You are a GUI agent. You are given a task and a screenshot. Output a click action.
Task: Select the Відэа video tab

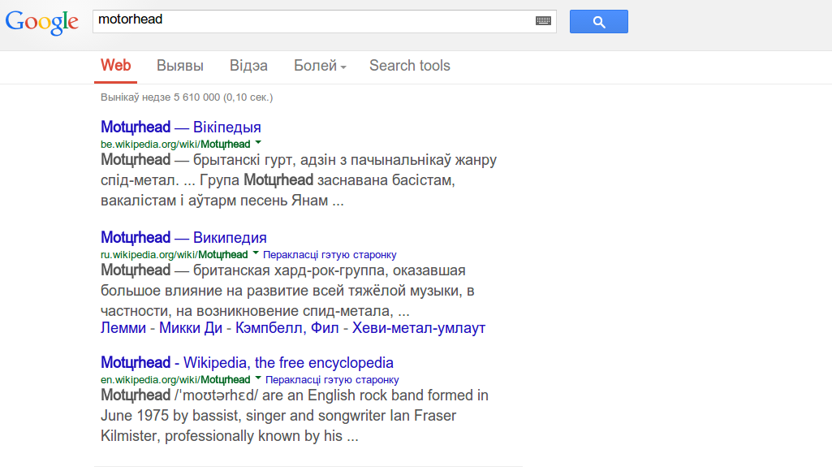click(248, 66)
